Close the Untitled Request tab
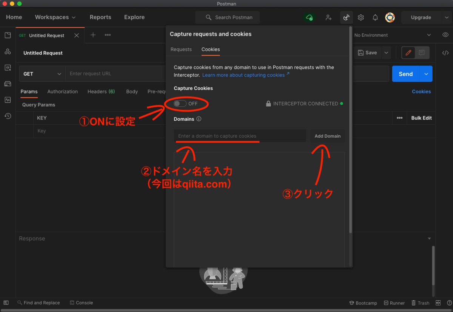Viewport: 453px width, 312px height. click(x=77, y=36)
